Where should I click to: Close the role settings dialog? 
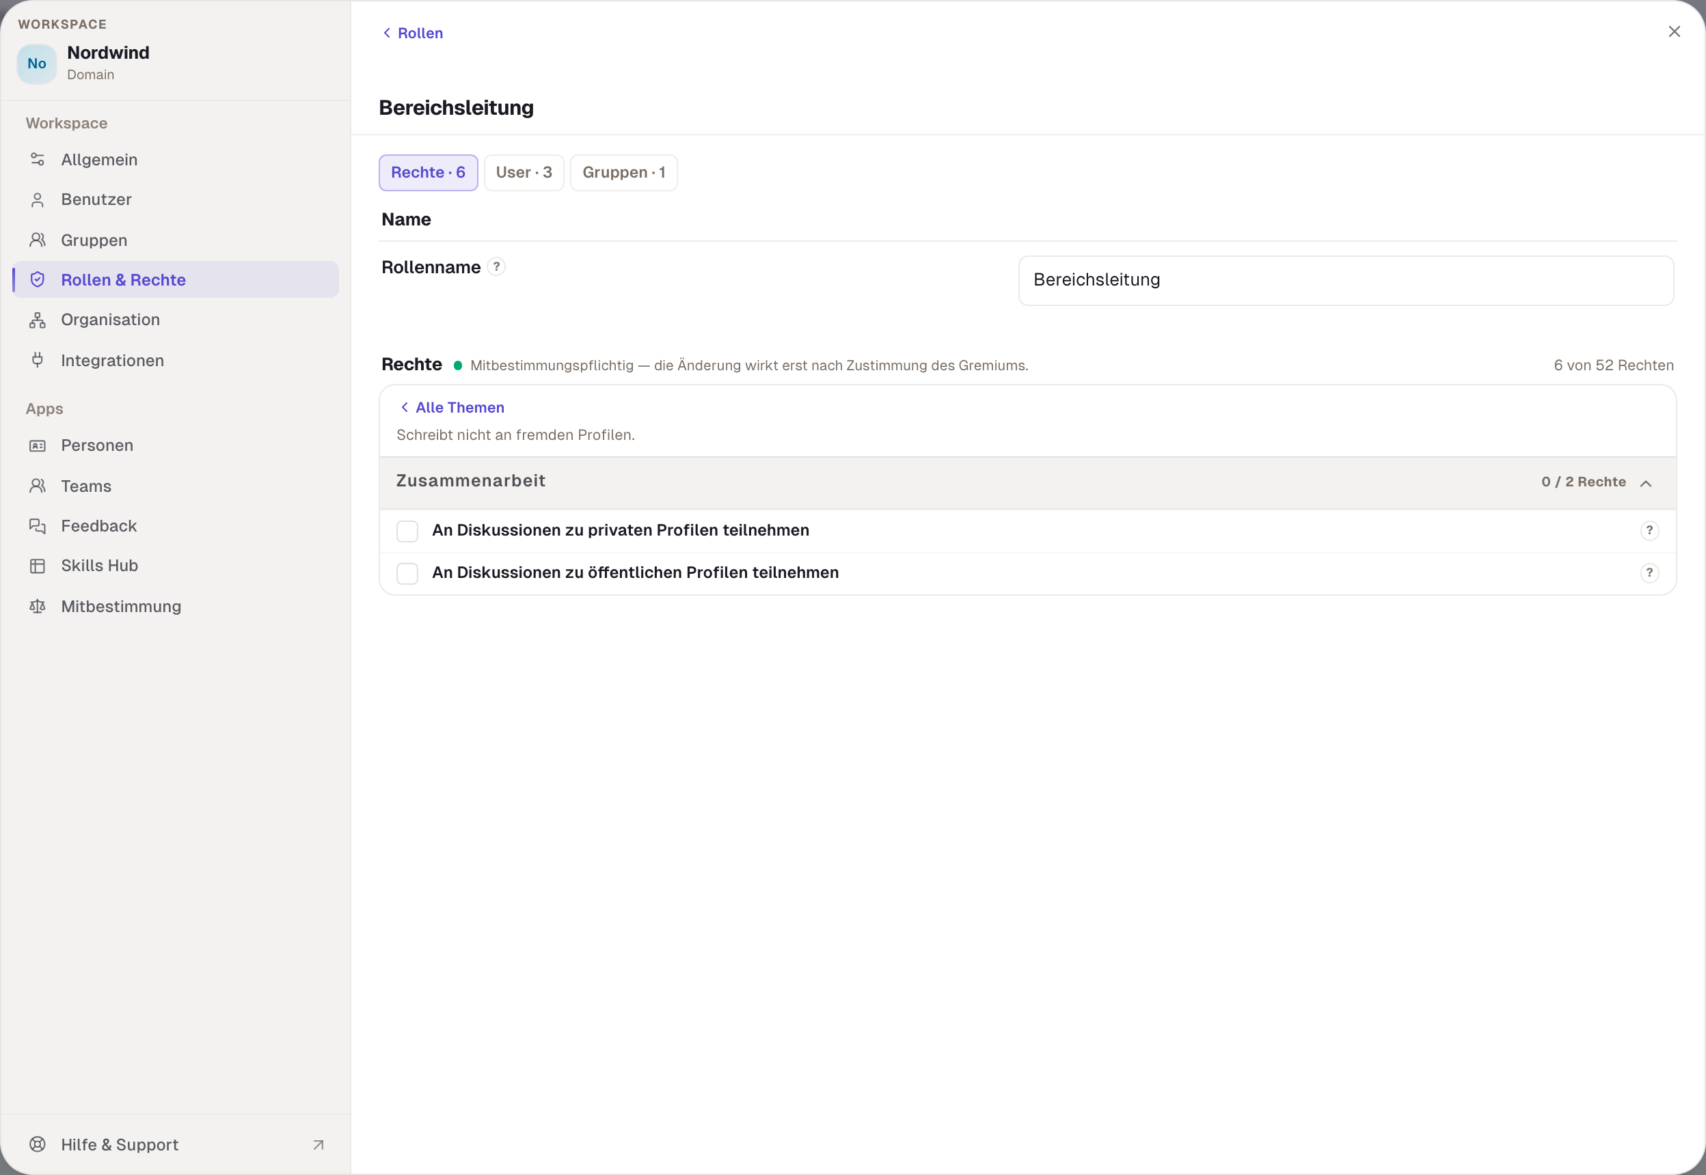tap(1675, 31)
